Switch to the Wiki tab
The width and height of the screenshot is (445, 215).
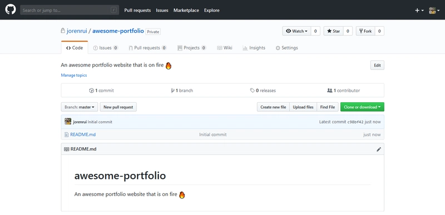pyautogui.click(x=225, y=48)
